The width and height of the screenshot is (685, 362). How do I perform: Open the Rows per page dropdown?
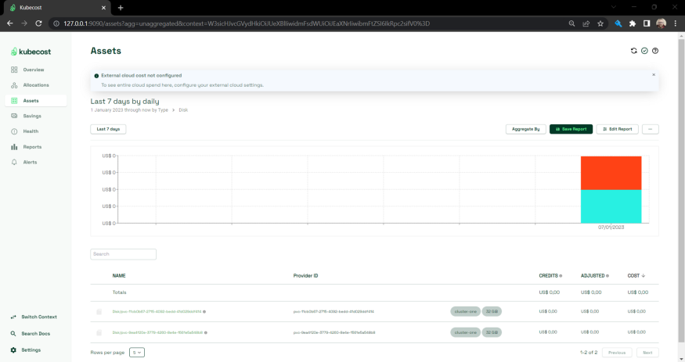137,353
